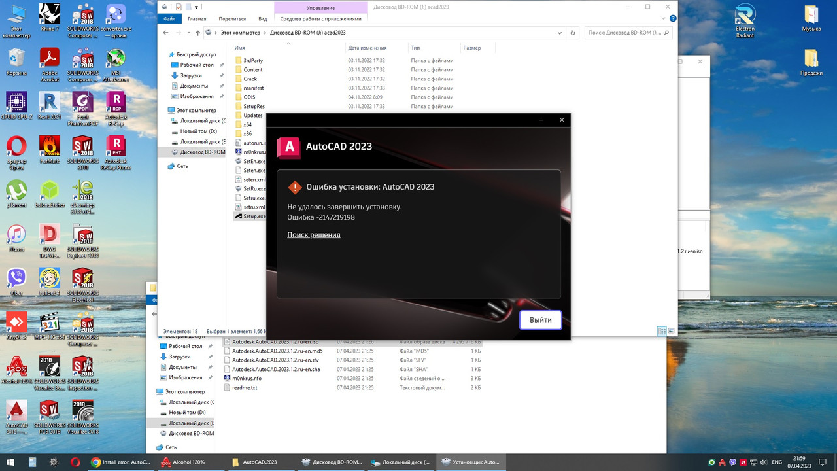This screenshot has height=471, width=837.
Task: Switch to Главная ribbon tab
Action: [197, 19]
